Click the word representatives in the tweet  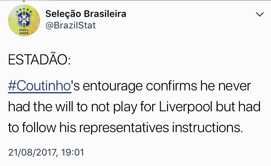pyautogui.click(x=124, y=128)
